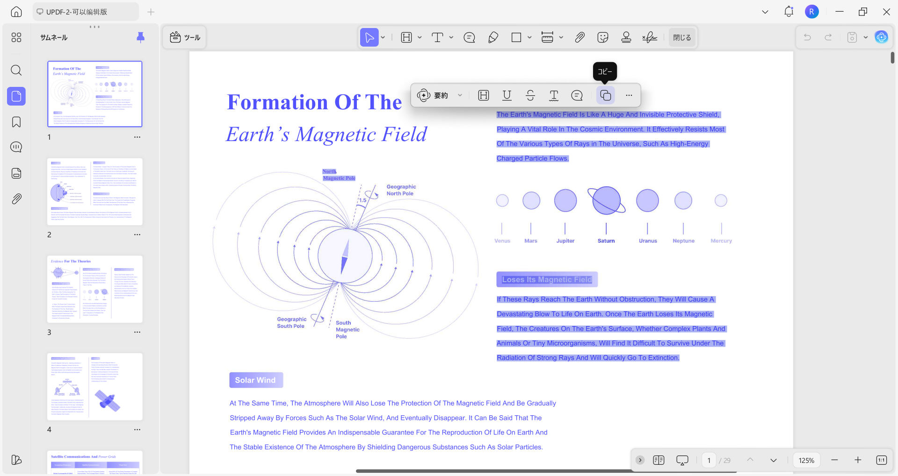Open more options in selection popup
The width and height of the screenshot is (898, 476).
pos(629,95)
